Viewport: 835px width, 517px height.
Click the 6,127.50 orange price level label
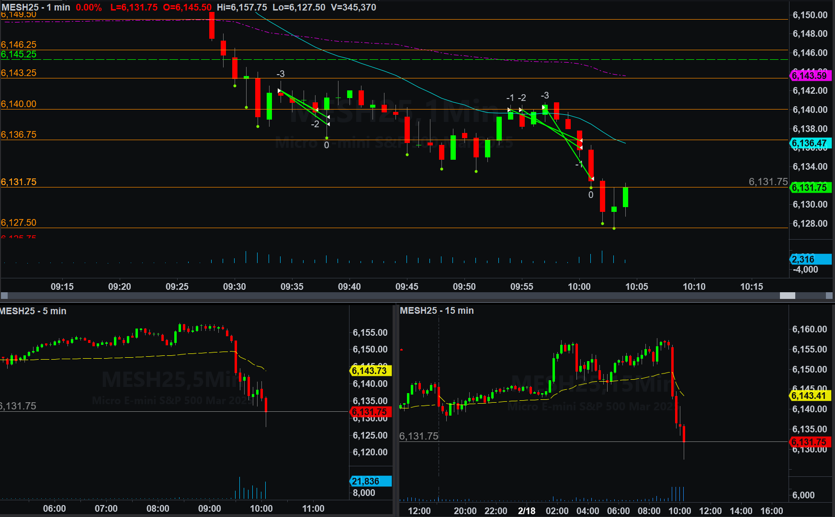(x=19, y=222)
